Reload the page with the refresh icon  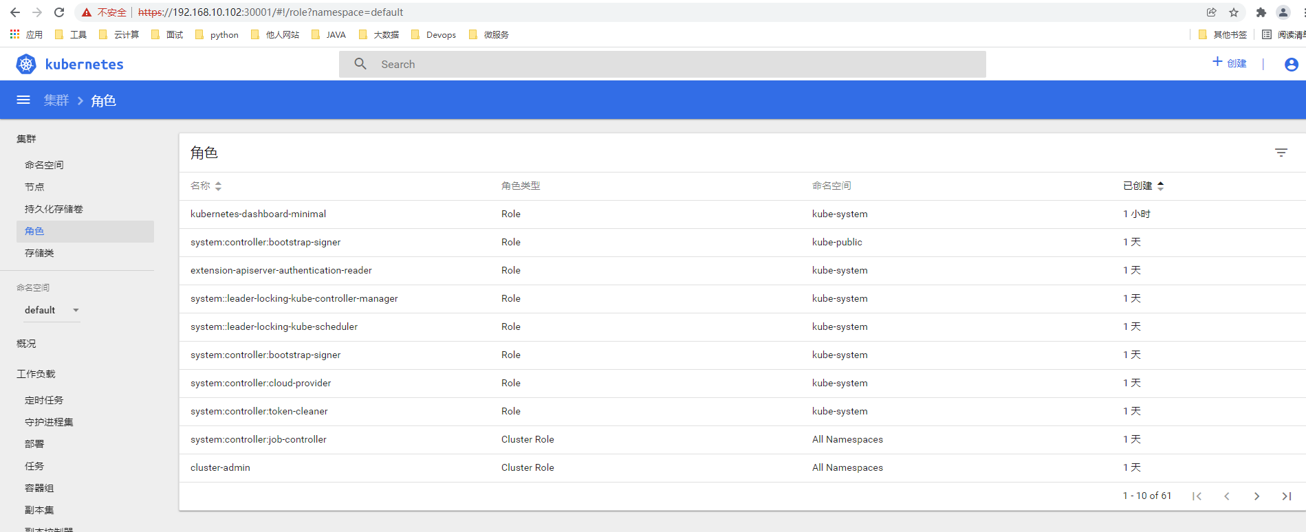tap(59, 12)
